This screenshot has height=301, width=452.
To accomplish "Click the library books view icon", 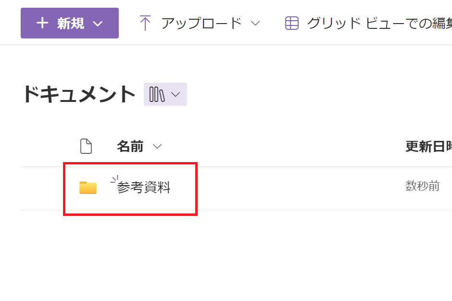I will point(157,94).
